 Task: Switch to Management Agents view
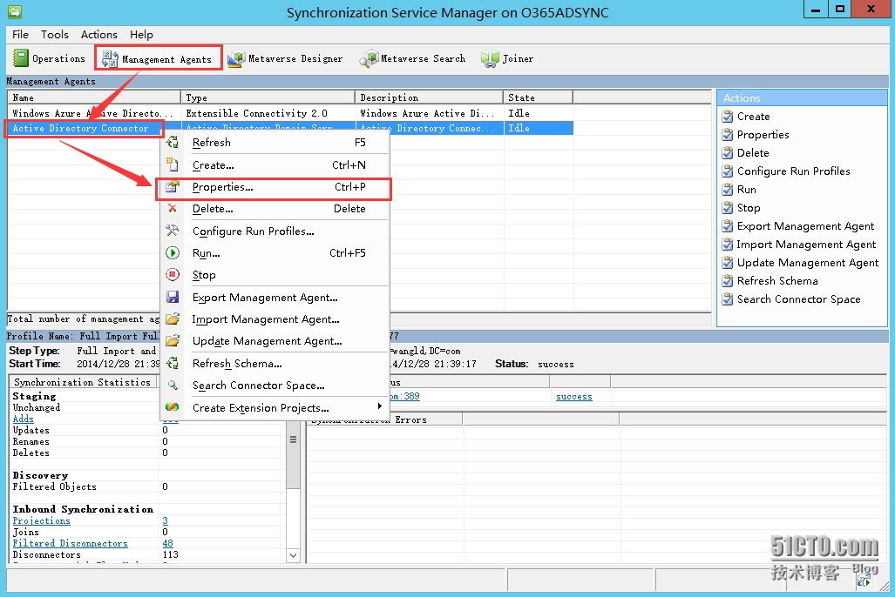tap(158, 59)
